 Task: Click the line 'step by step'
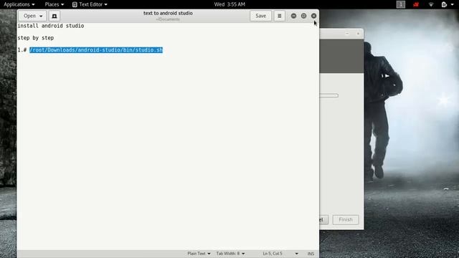[x=36, y=38]
